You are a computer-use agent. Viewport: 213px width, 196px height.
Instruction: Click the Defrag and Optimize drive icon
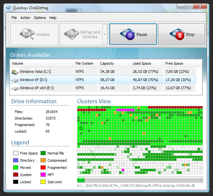71,34
